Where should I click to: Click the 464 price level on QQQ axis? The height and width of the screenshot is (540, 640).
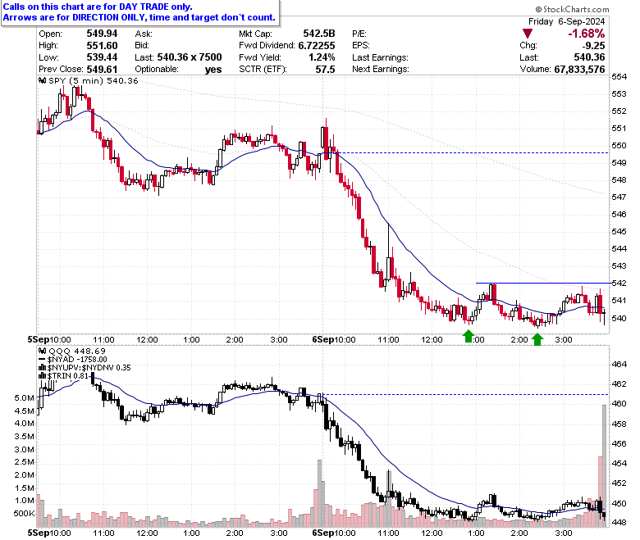tap(619, 365)
